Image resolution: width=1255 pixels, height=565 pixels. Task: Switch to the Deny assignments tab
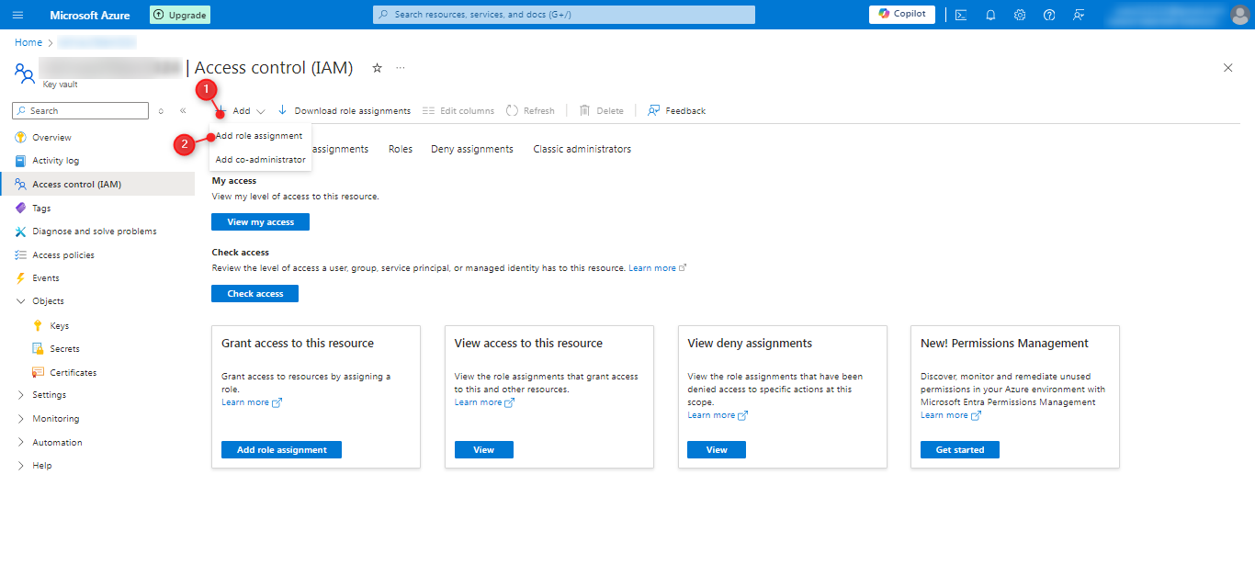471,149
